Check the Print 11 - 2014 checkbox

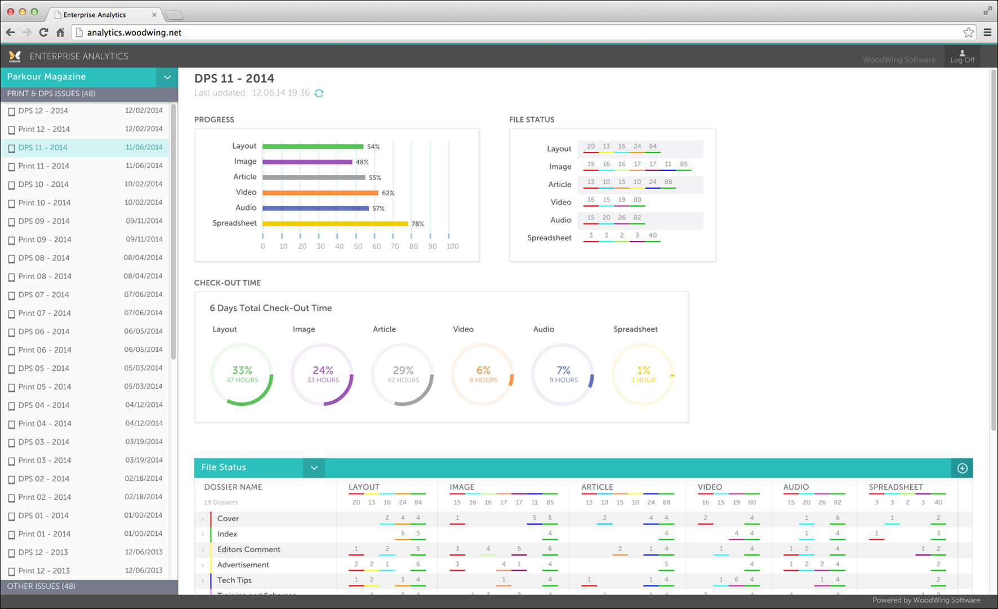[x=11, y=167]
